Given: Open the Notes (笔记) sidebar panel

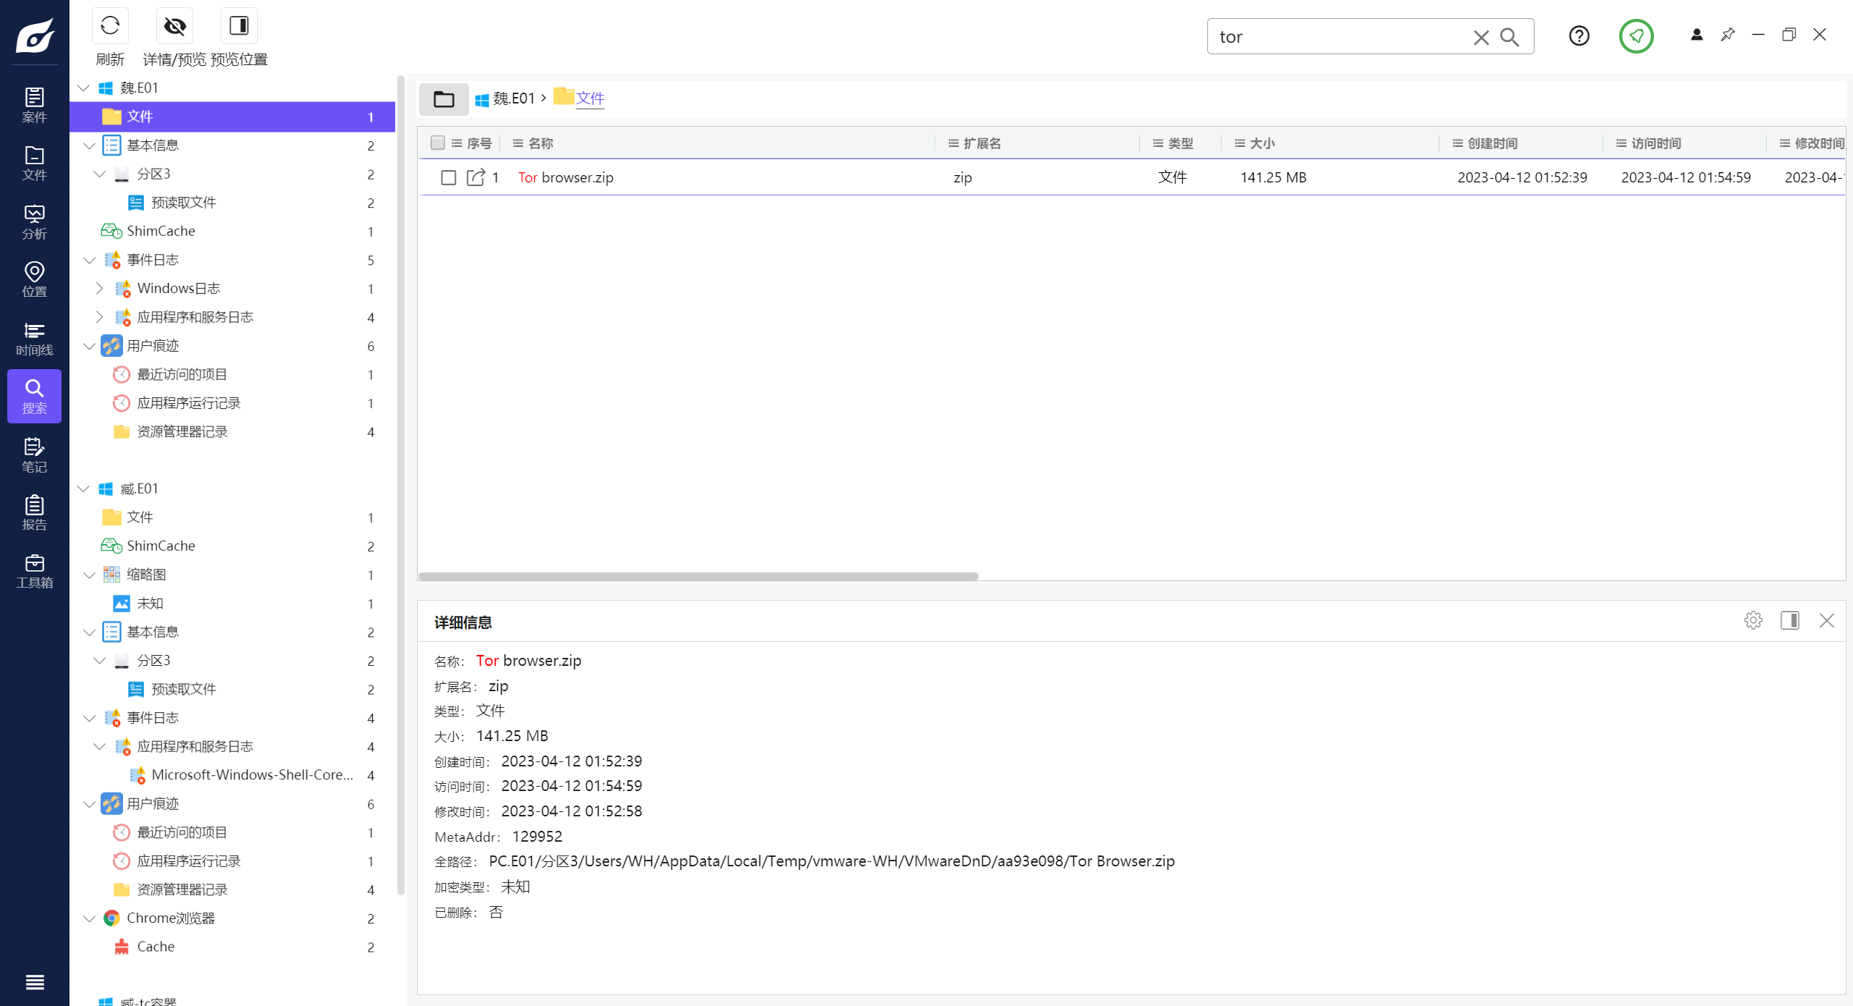Looking at the screenshot, I should click(x=34, y=455).
